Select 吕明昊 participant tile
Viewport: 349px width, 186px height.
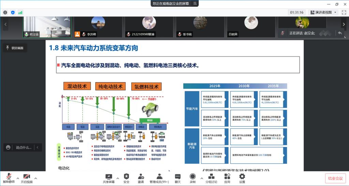point(251,27)
